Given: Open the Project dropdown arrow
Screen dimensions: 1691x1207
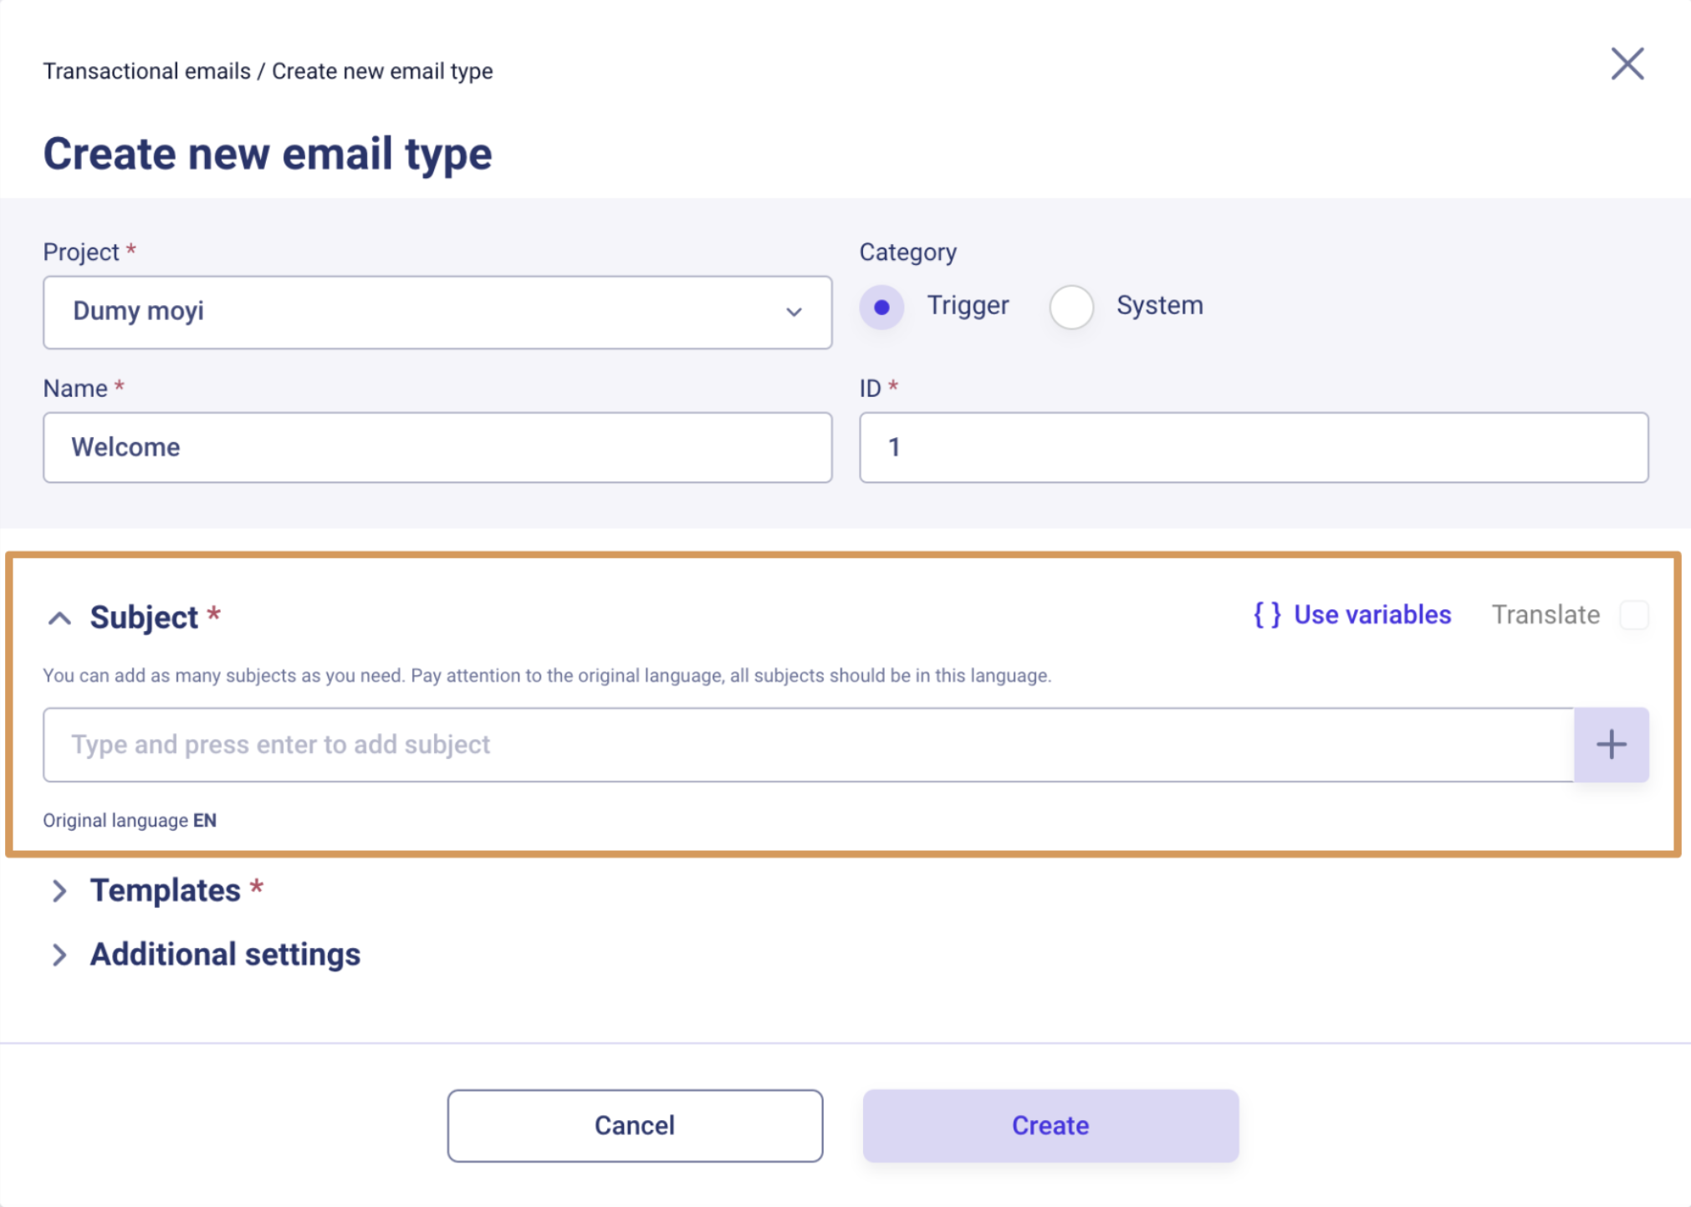Looking at the screenshot, I should [793, 313].
